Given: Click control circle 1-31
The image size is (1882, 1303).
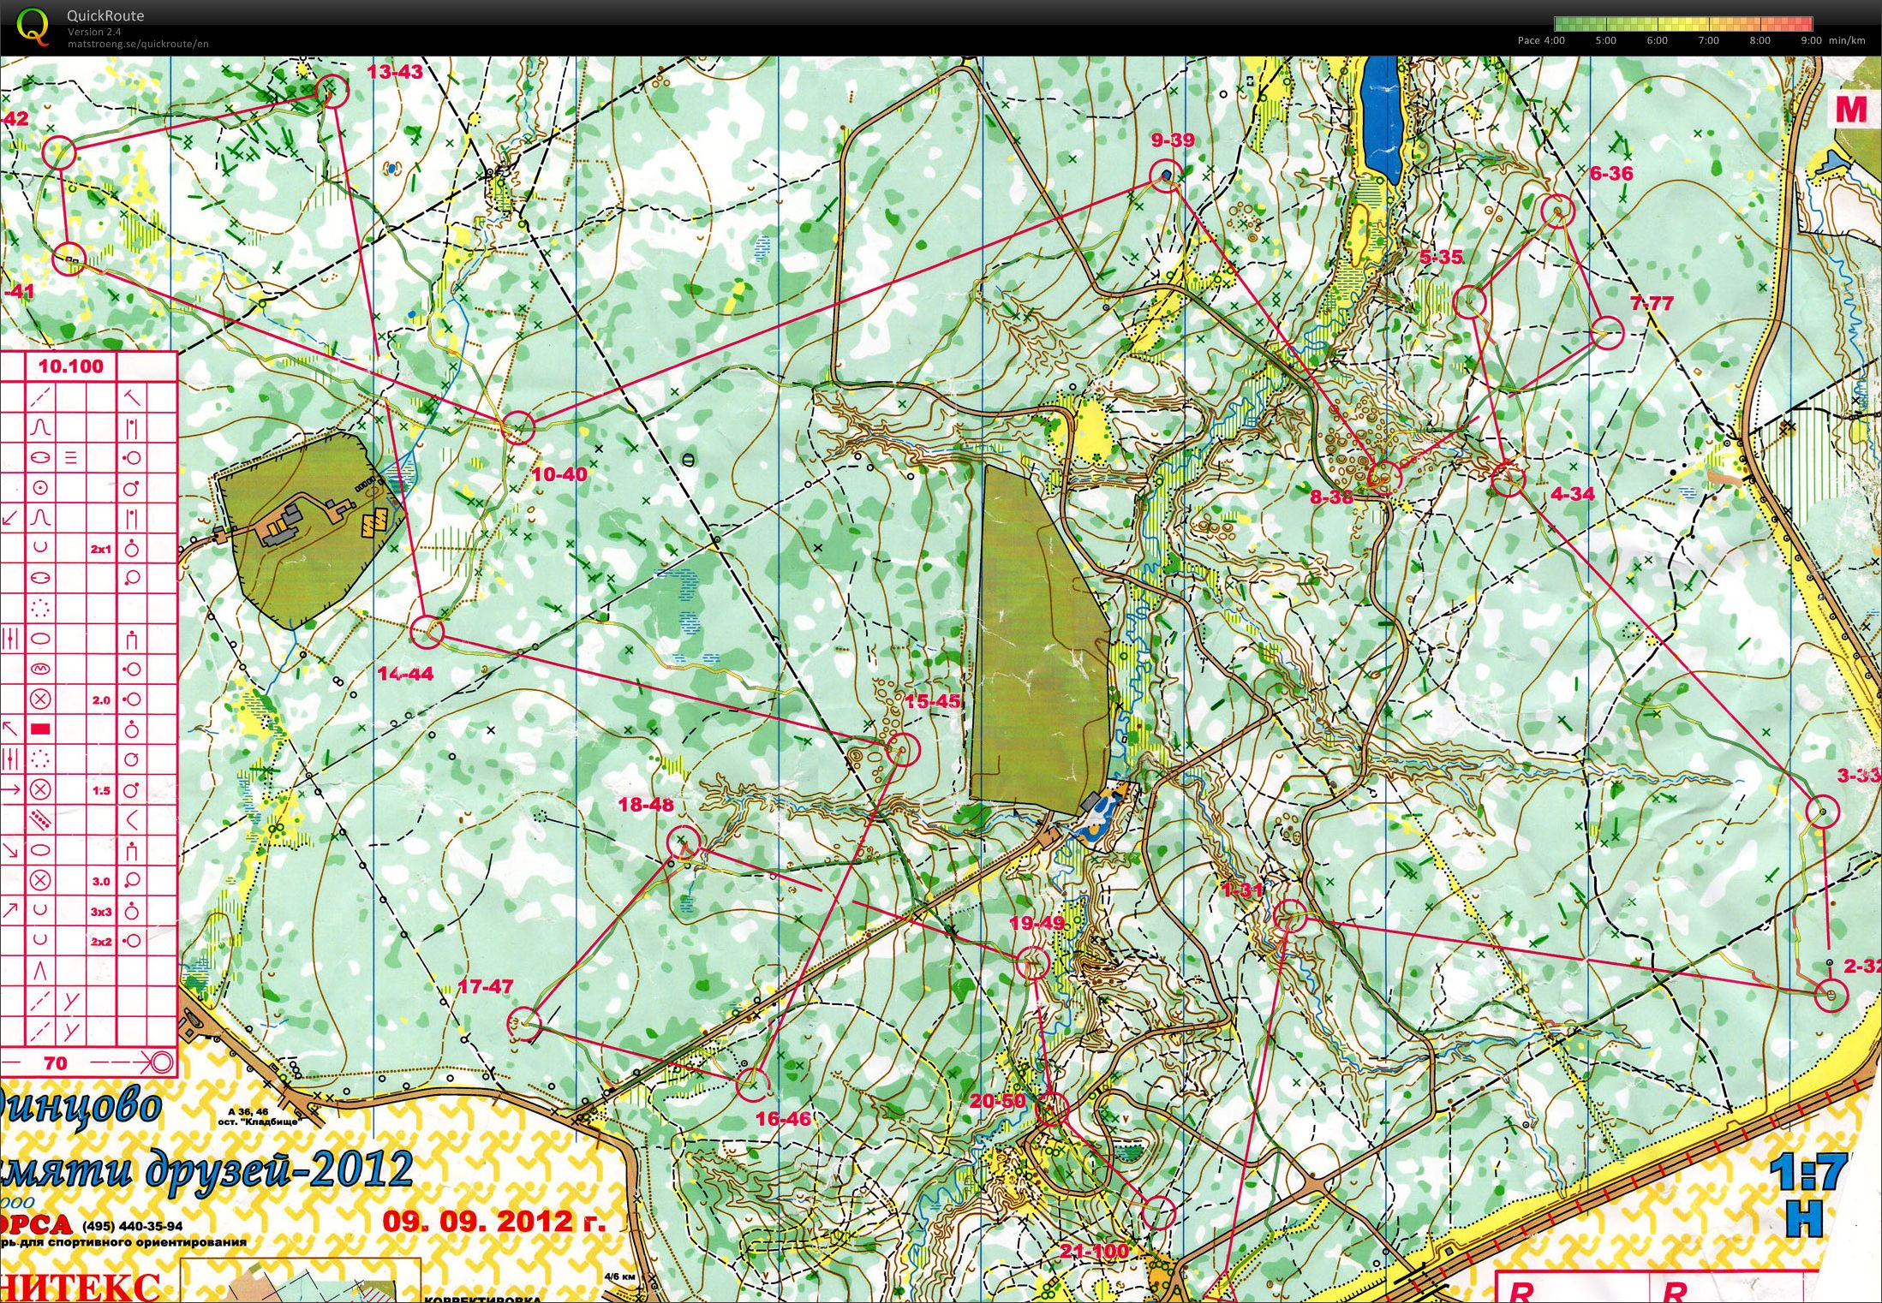Looking at the screenshot, I should pyautogui.click(x=1290, y=916).
